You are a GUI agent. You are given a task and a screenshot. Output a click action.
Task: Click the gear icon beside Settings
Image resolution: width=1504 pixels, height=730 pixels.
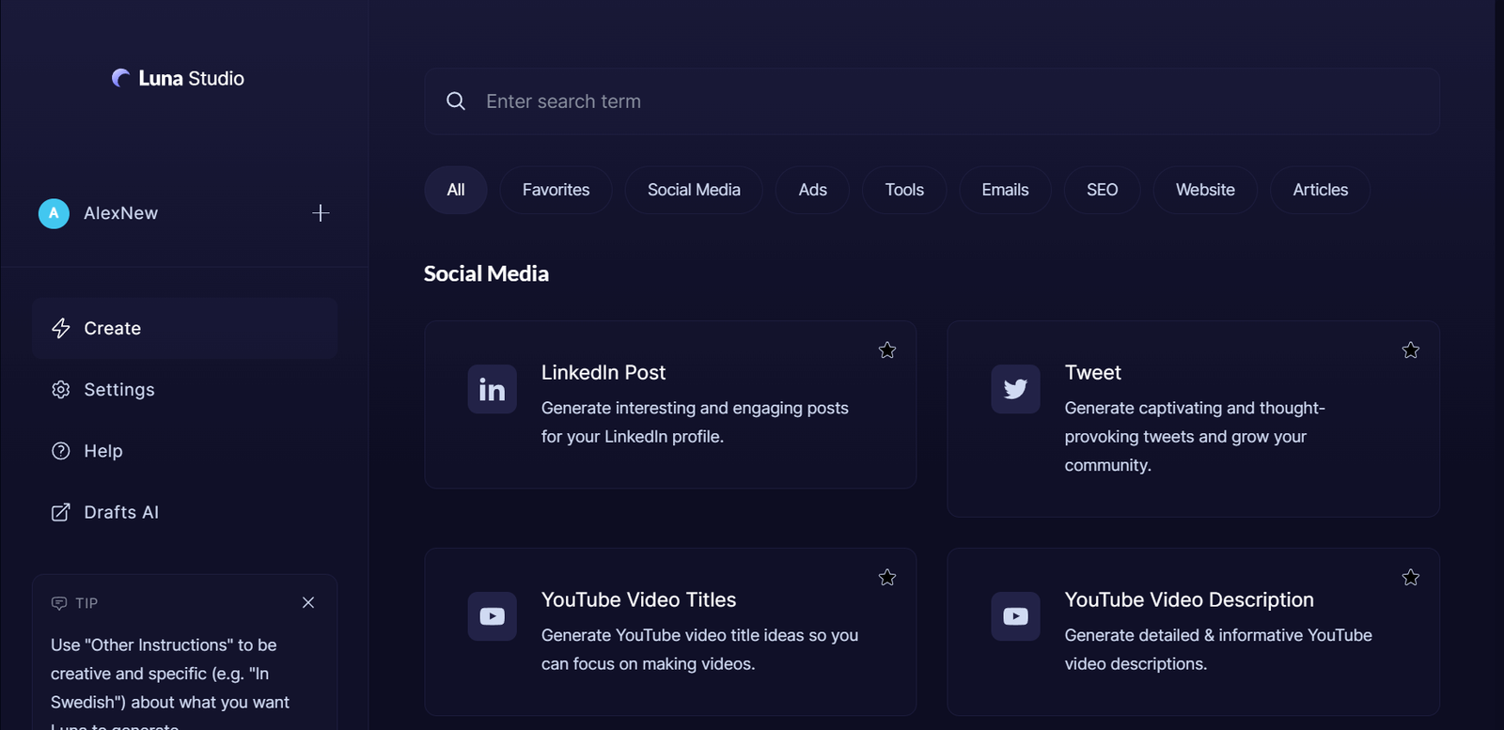pos(61,389)
